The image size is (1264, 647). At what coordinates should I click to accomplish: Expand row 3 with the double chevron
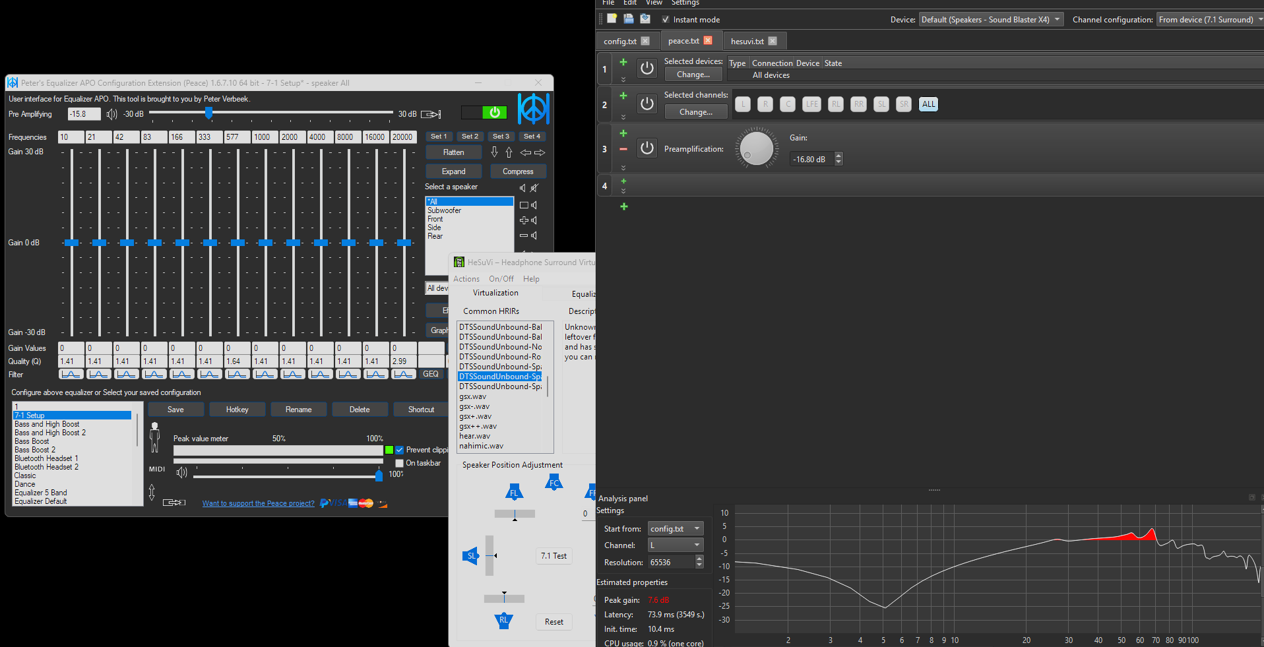pos(623,168)
